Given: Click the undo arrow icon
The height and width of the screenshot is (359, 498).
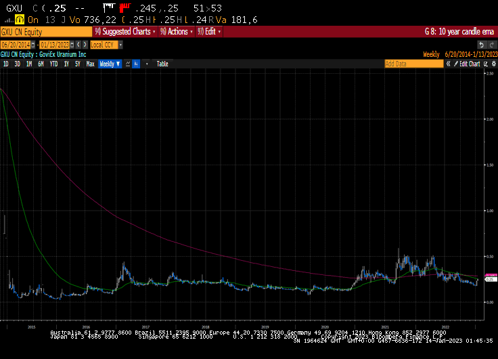Looking at the screenshot, I should [x=482, y=45].
